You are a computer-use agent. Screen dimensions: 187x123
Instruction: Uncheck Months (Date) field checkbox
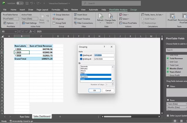pyautogui.click(x=168, y=68)
